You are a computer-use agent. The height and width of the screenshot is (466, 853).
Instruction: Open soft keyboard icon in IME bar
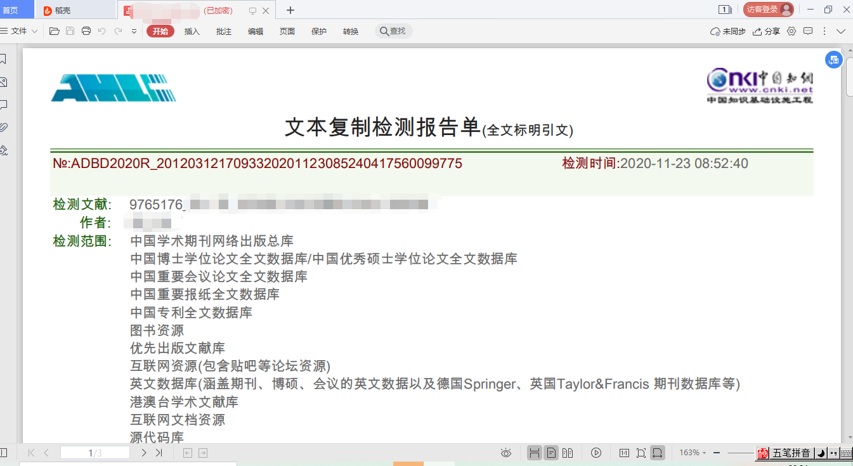(846, 453)
